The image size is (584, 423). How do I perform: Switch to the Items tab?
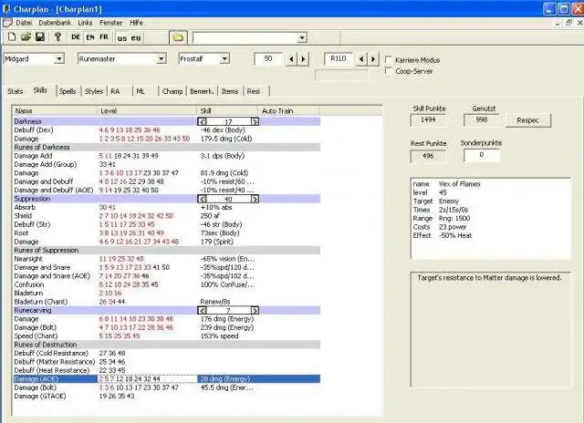(x=230, y=91)
